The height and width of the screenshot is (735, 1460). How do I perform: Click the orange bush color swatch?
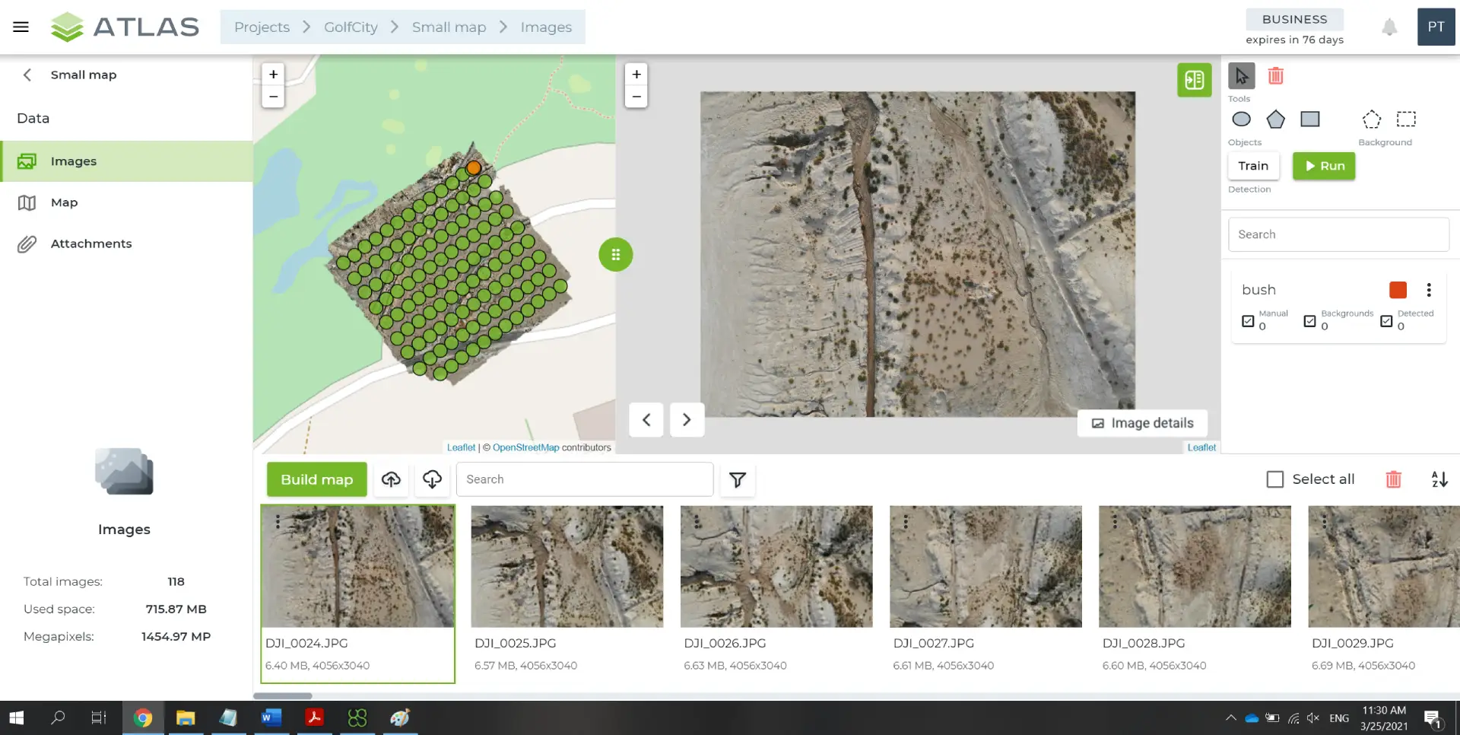[x=1398, y=290]
